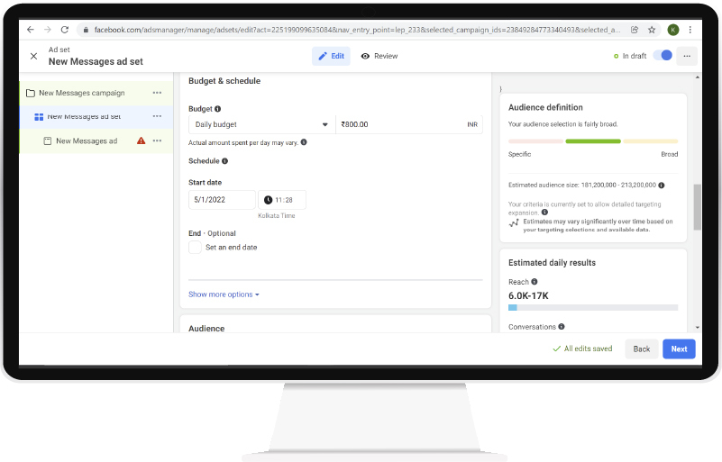Close the ad set editor
722x462 pixels.
coord(33,56)
